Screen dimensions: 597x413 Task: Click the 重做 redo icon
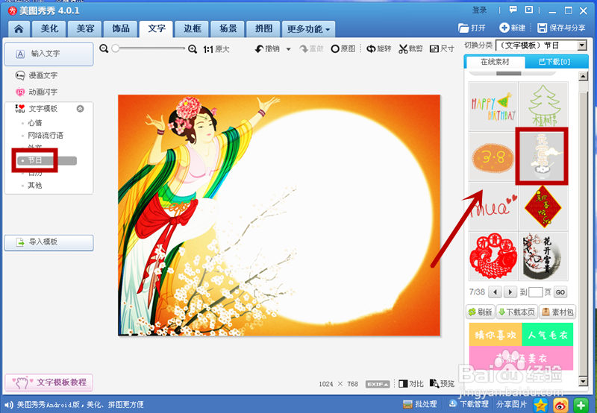point(304,48)
